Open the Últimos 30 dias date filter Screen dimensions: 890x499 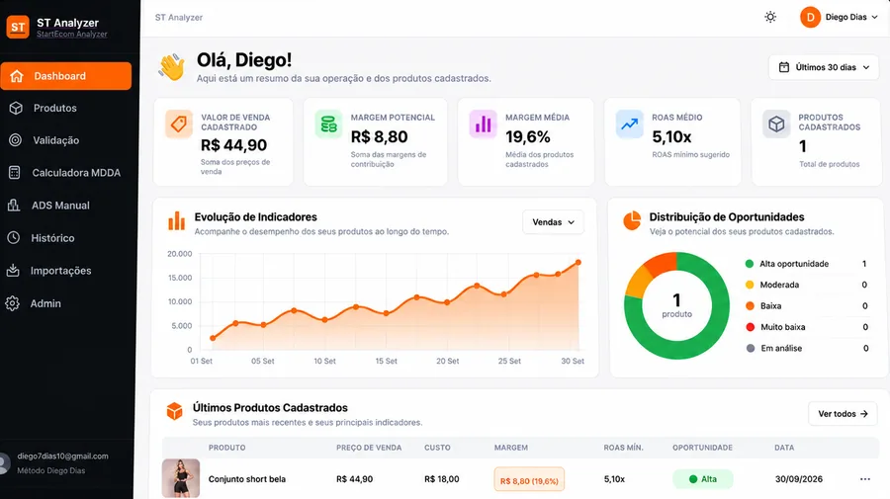coord(824,67)
